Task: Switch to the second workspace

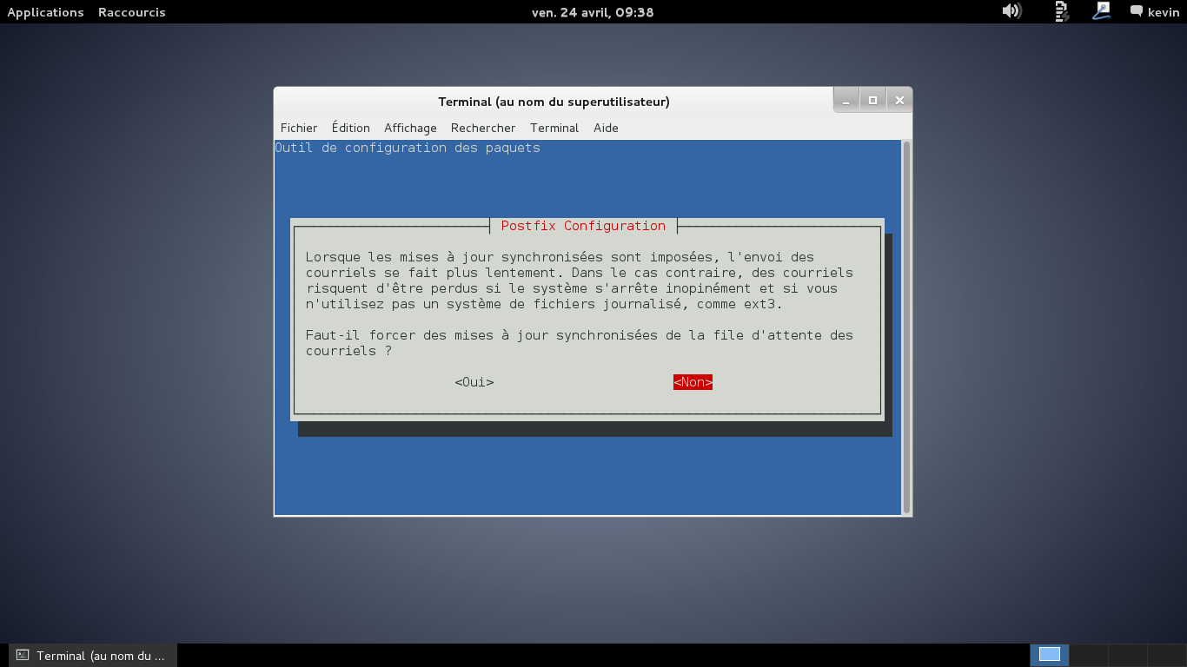Action: point(1089,655)
